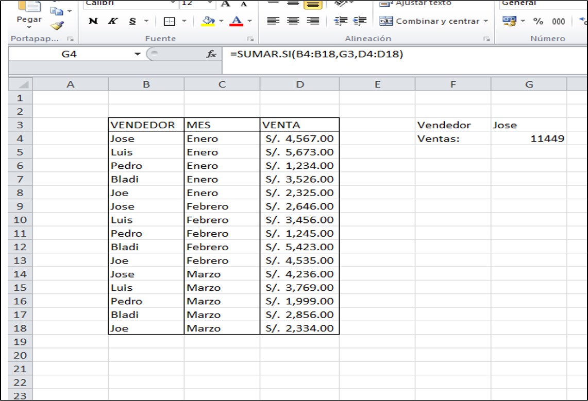Apply percent style formatting

[539, 21]
